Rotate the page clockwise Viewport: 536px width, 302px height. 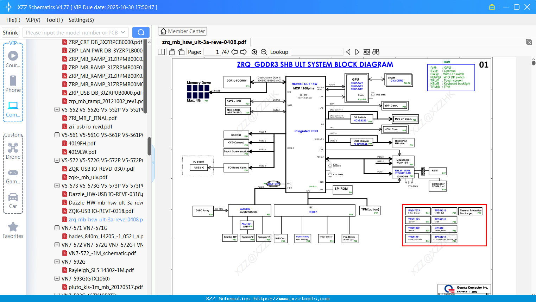pos(182,52)
